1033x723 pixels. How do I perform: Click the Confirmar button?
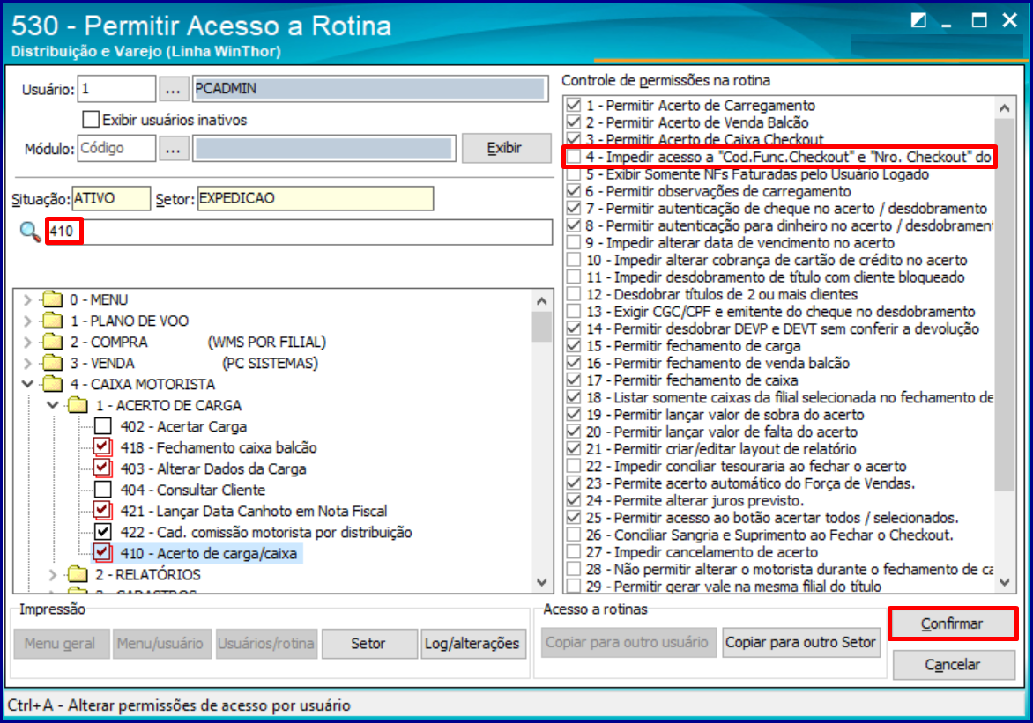[953, 623]
